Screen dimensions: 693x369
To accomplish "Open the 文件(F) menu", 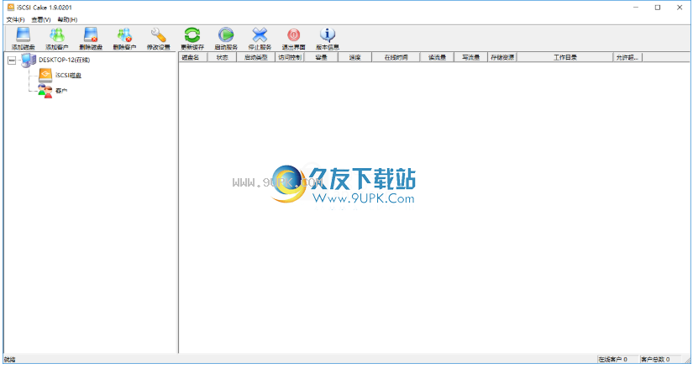I will click(x=15, y=19).
